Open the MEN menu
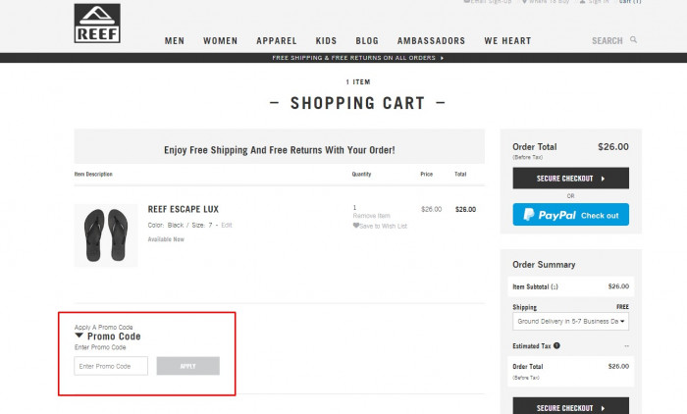687x414 pixels. [x=175, y=41]
